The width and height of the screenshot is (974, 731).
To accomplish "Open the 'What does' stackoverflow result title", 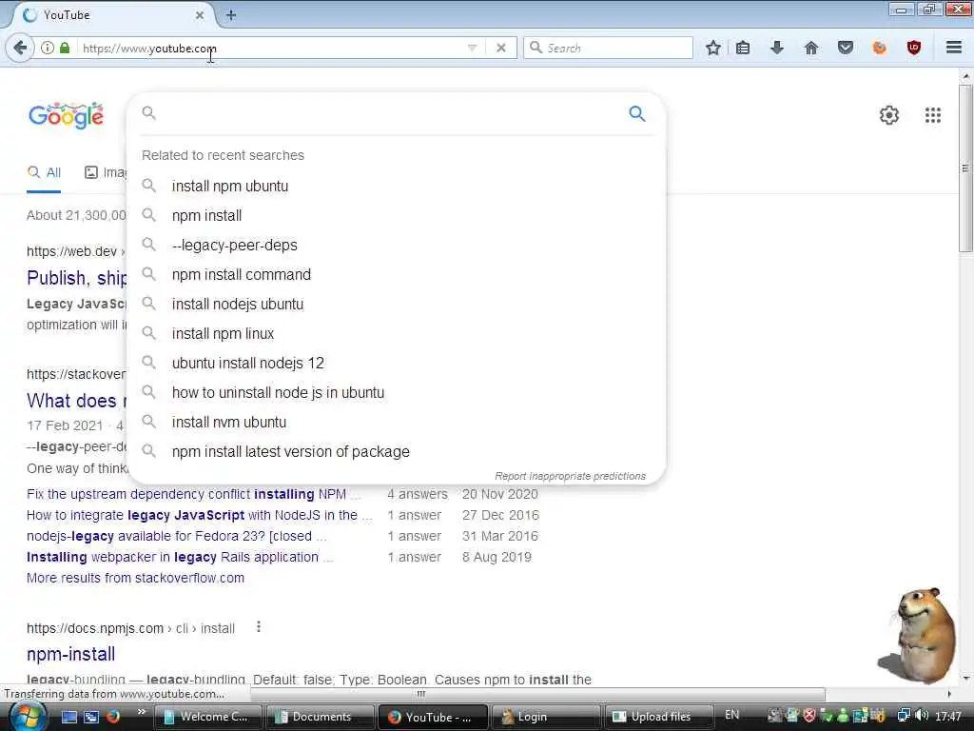I will click(x=76, y=401).
